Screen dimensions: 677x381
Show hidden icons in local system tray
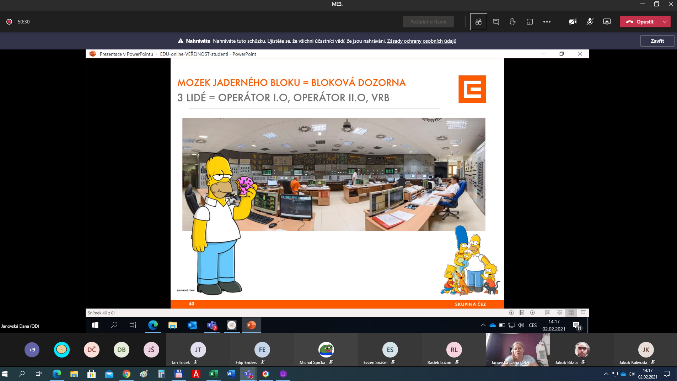(x=606, y=374)
